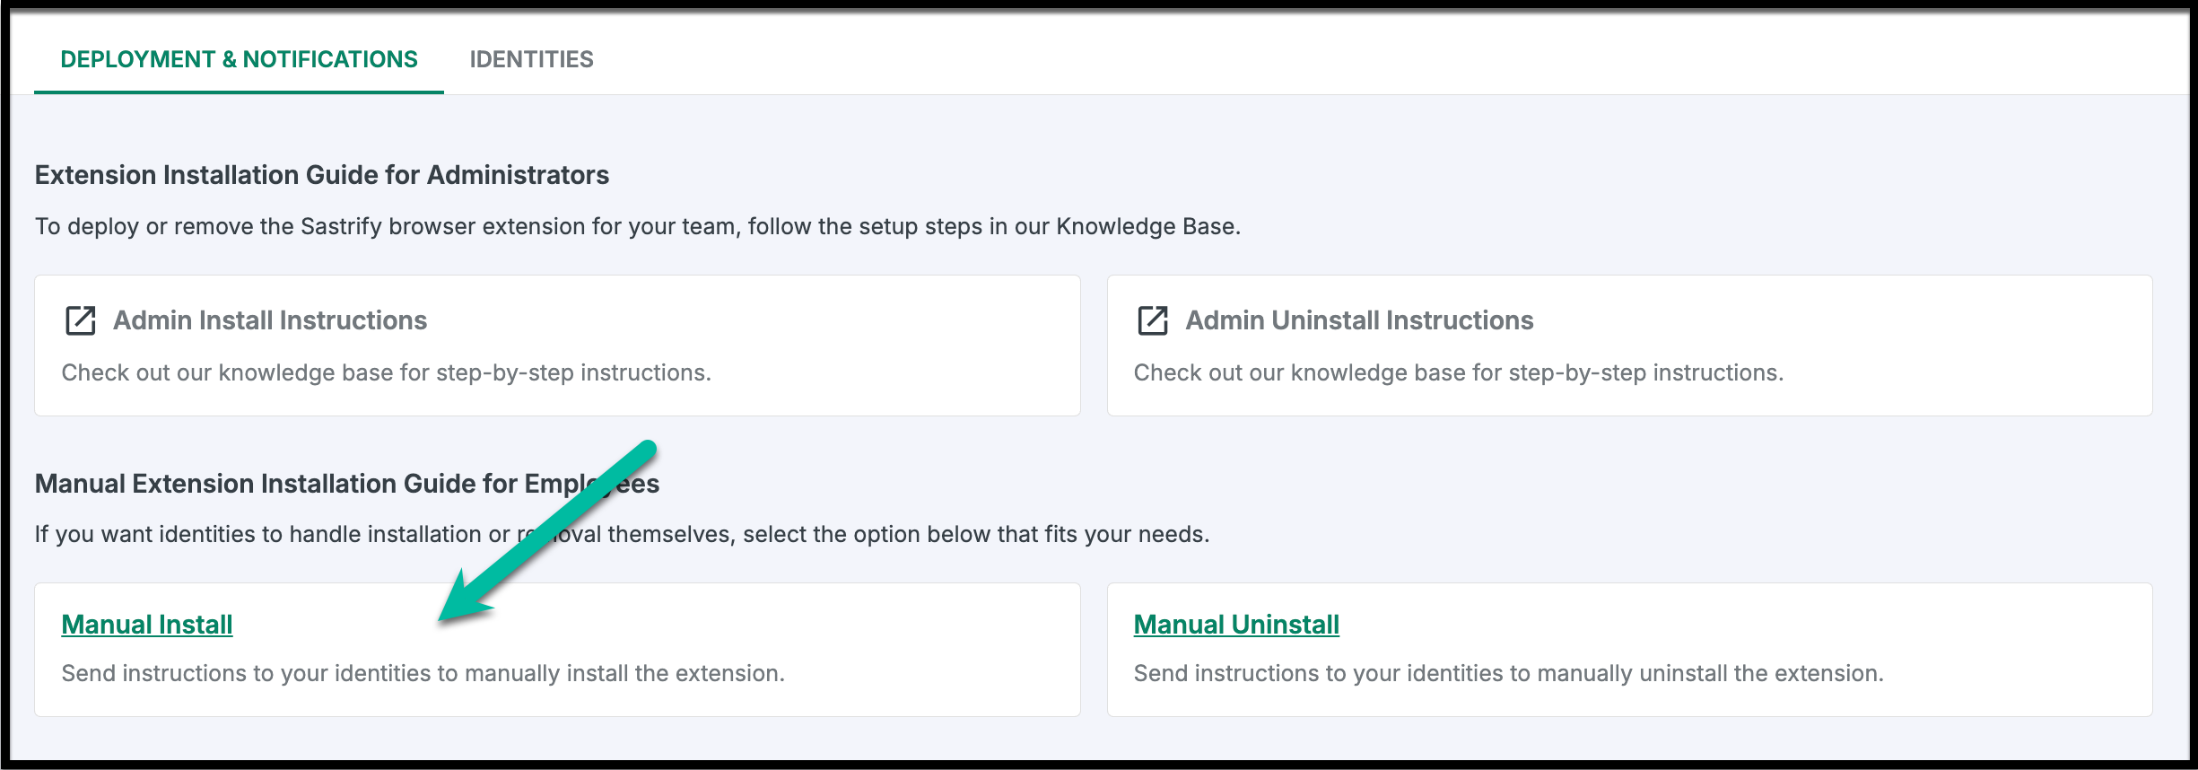Click the green underline beneath the active tab

239,92
